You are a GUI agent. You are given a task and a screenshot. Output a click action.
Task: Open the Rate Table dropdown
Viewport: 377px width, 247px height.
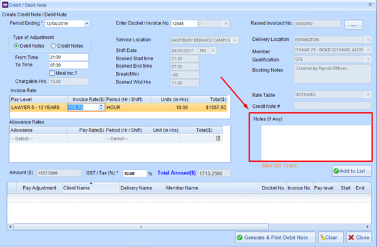[x=368, y=95]
